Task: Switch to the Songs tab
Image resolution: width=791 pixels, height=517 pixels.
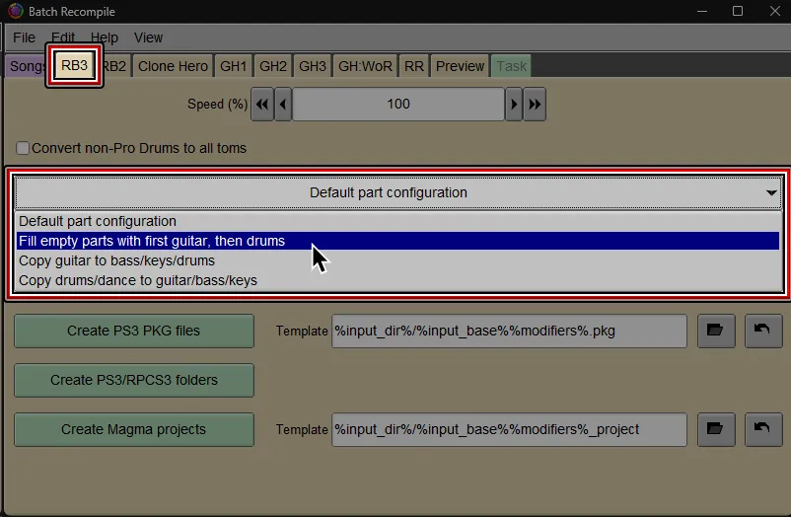Action: pos(27,66)
